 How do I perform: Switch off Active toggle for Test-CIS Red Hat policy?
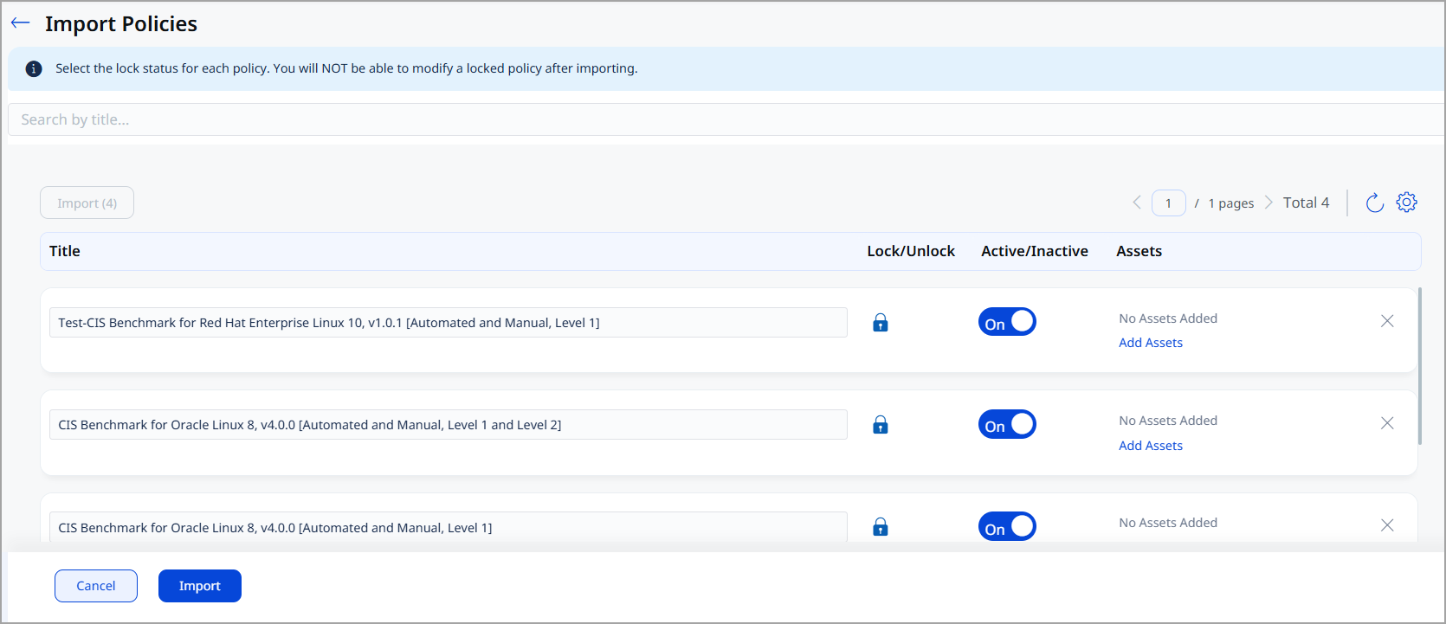1007,322
